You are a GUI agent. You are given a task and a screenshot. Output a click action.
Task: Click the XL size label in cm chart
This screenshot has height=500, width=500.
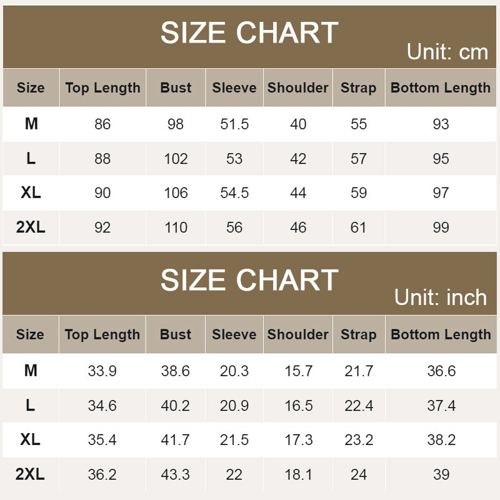(x=31, y=192)
